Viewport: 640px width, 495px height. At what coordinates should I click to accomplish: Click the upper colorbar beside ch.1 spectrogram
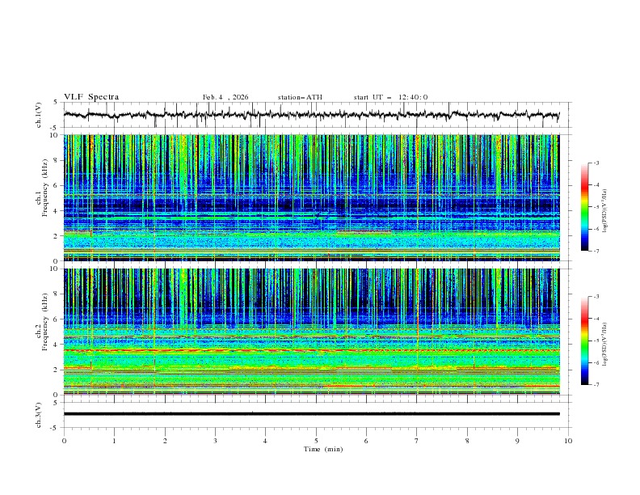tap(584, 207)
